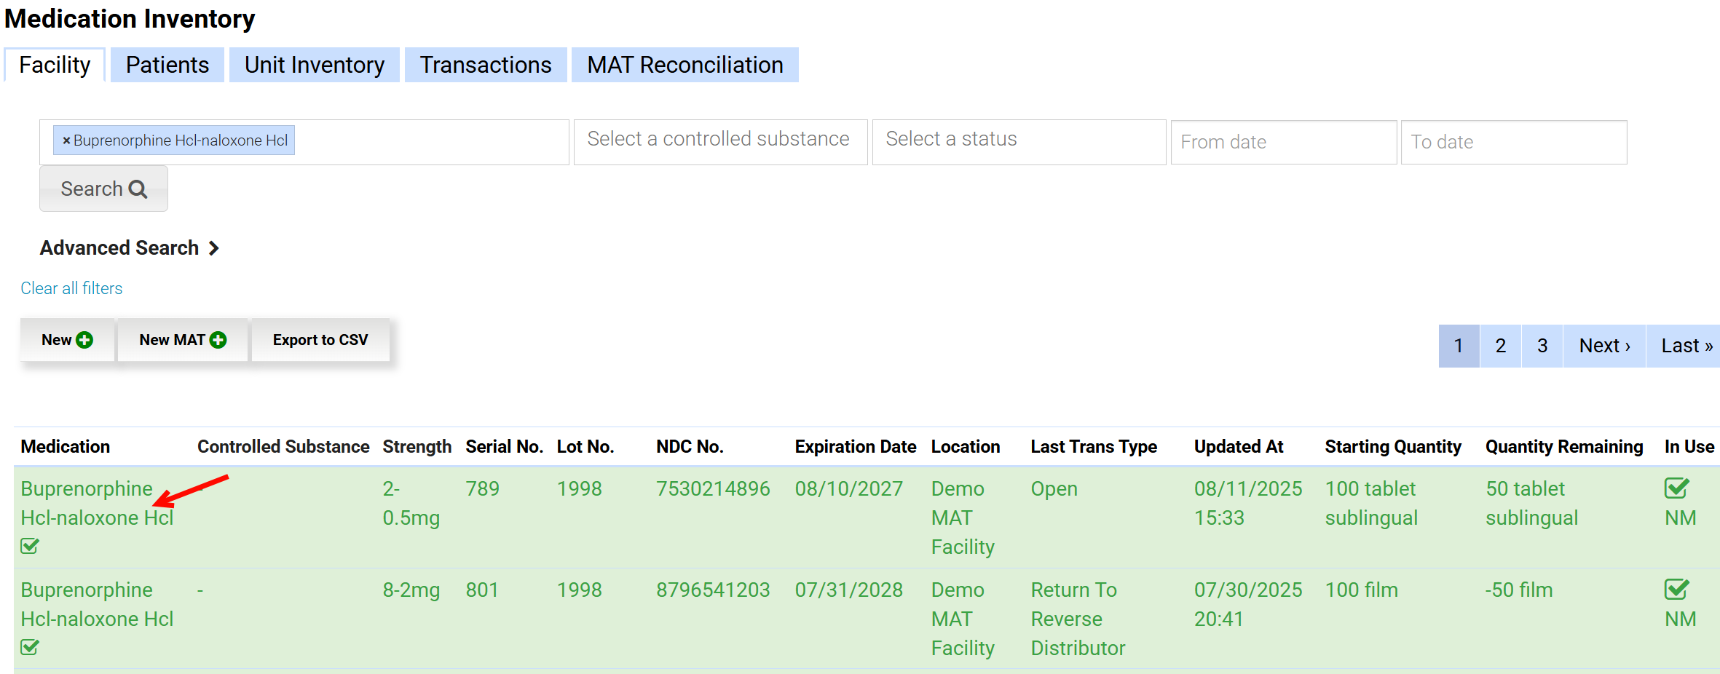Screen dimensions: 1720x674
Task: Click Clear all filters link
Action: pos(71,288)
